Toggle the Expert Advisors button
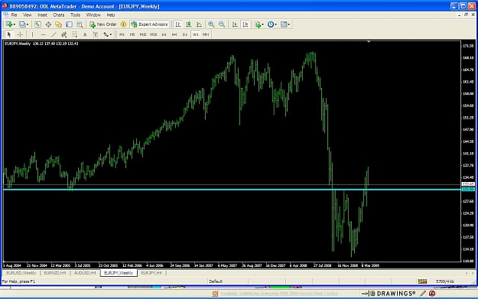Screen dimensions: 478x299 149,24
